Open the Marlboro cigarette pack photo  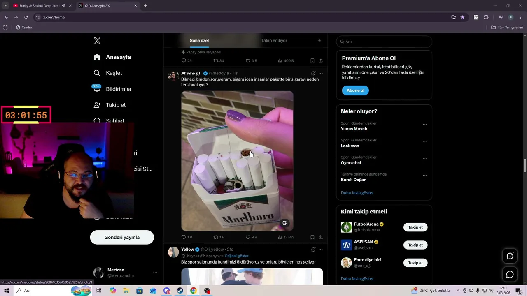(237, 161)
